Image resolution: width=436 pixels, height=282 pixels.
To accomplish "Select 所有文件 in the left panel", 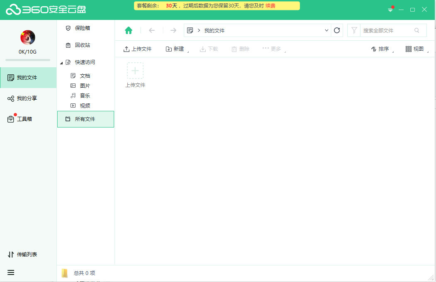I will point(85,119).
